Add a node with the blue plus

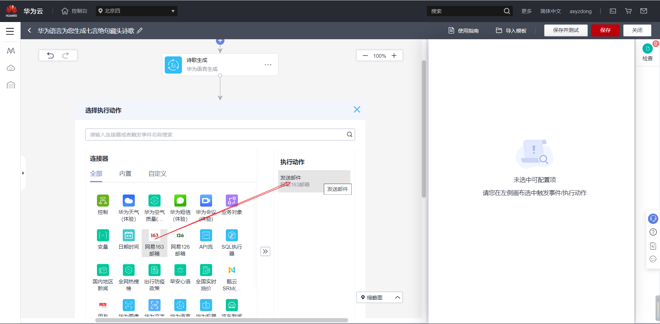pyautogui.click(x=220, y=41)
